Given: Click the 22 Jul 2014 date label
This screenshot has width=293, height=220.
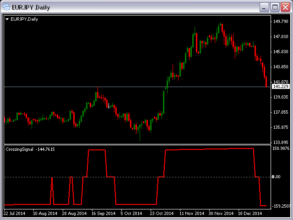Looking at the screenshot, I should [14, 213].
